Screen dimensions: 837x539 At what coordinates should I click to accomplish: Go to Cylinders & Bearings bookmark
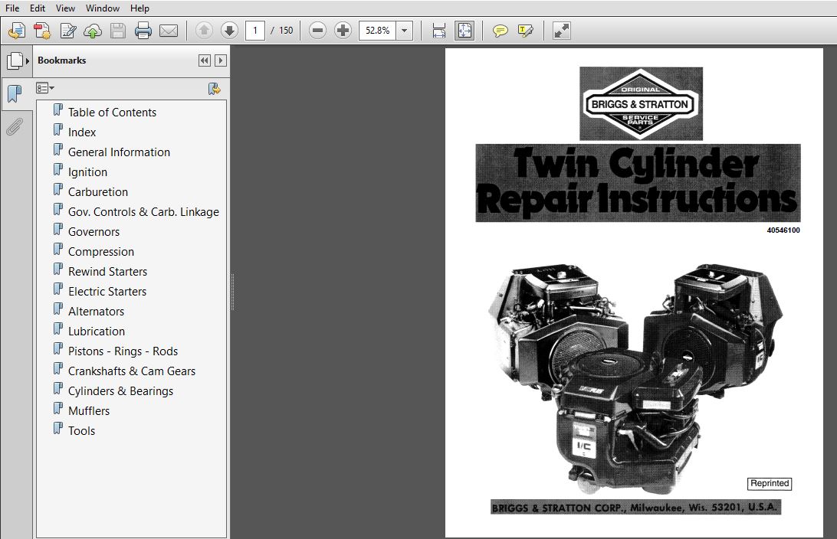tap(120, 391)
